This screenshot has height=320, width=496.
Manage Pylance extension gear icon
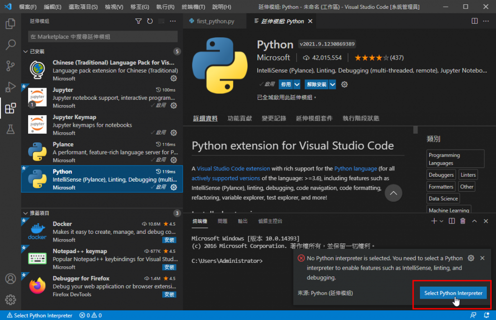pyautogui.click(x=174, y=160)
